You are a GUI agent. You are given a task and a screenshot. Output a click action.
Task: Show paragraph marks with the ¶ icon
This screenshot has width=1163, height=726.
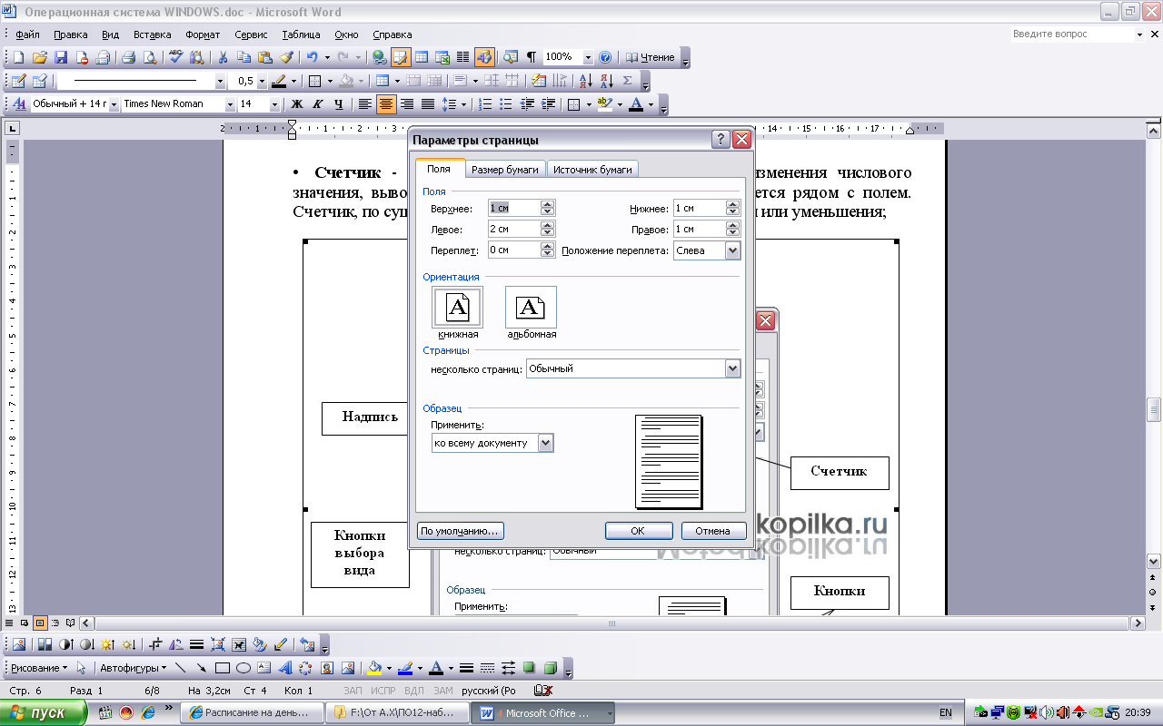click(532, 57)
